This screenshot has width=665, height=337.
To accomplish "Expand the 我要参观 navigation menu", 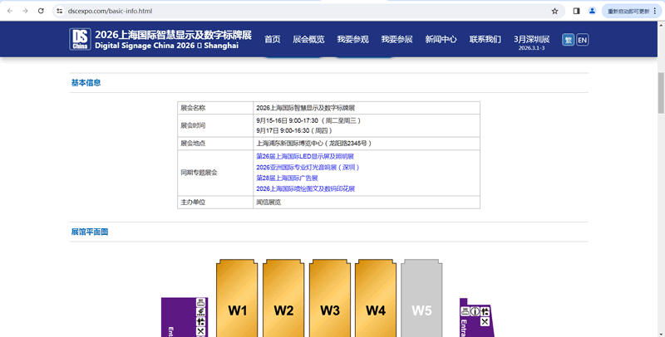I will coord(352,40).
